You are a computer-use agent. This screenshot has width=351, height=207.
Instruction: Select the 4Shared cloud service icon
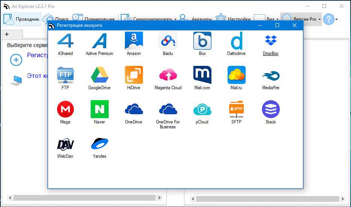point(65,41)
